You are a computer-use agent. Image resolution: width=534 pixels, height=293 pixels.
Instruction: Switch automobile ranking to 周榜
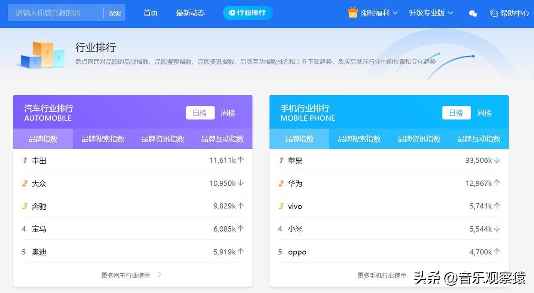click(x=228, y=113)
